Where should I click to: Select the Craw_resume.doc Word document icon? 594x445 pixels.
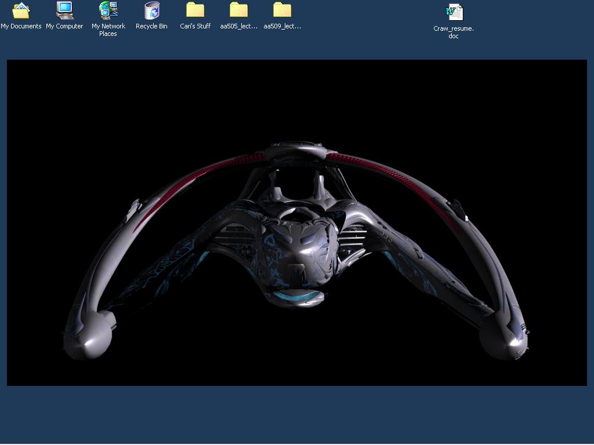pos(454,12)
